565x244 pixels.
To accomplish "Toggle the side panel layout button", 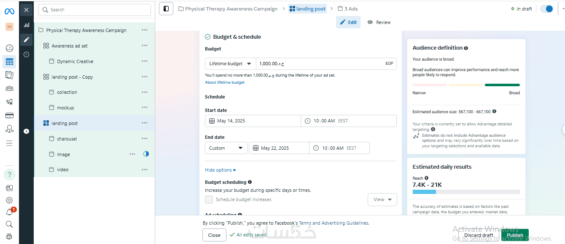I will pyautogui.click(x=166, y=8).
